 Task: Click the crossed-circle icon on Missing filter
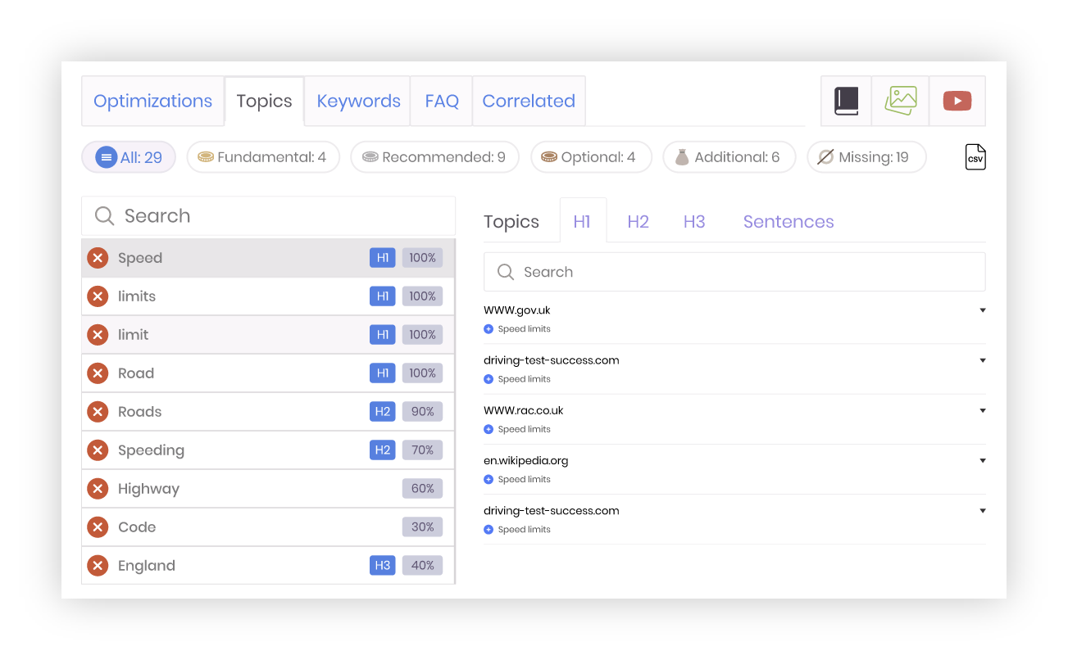point(825,156)
